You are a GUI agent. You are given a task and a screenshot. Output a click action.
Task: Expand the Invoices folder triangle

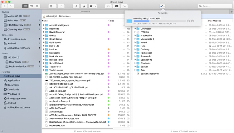pyautogui.click(x=43, y=49)
